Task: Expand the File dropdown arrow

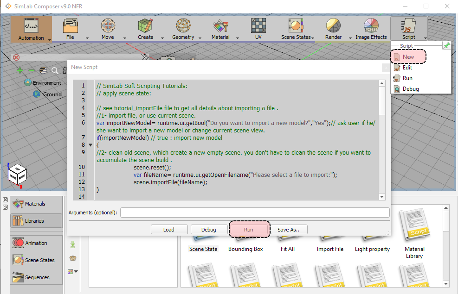Action: point(87,38)
